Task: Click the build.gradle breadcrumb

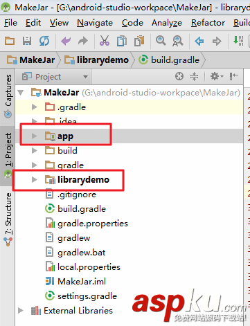Action: click(x=169, y=60)
